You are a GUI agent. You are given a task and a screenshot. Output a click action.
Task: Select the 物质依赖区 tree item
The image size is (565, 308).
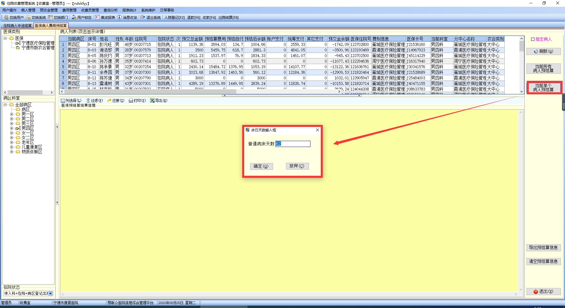(x=32, y=152)
